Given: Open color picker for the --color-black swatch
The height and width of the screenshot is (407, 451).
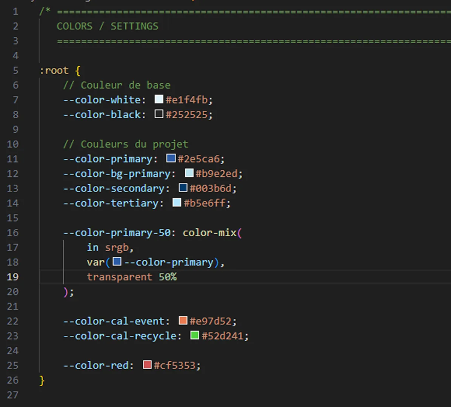Looking at the screenshot, I should pos(159,114).
